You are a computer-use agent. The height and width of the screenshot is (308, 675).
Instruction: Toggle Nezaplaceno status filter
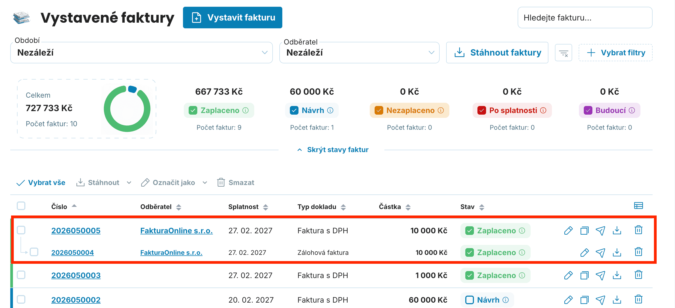point(379,110)
